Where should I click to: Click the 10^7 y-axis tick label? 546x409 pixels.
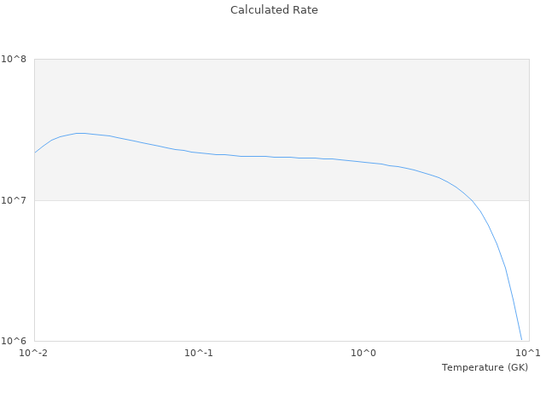16,200
